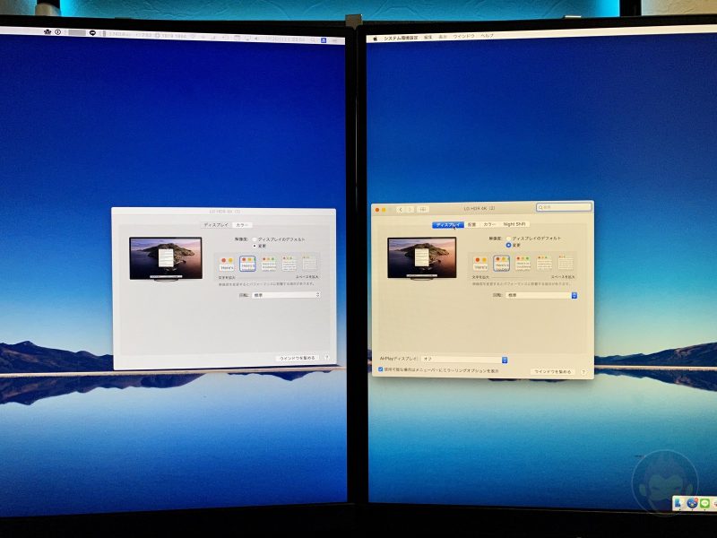
Task: Click the ウインドウを集める button on the right window
Action: click(553, 371)
